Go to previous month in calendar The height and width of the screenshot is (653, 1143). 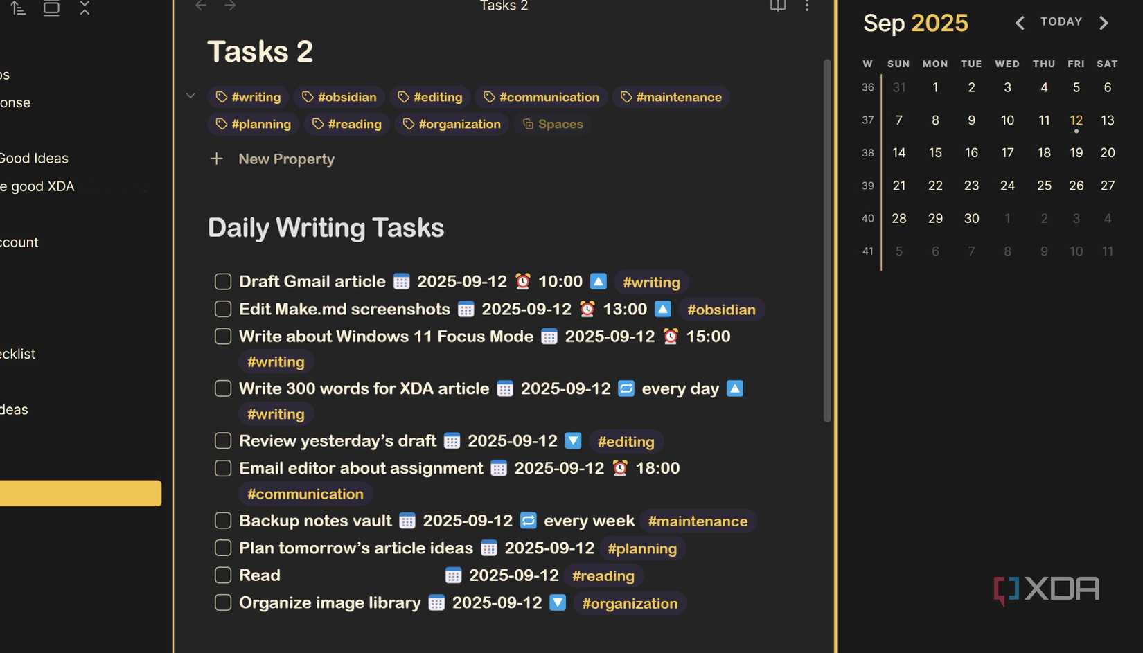click(x=1020, y=23)
